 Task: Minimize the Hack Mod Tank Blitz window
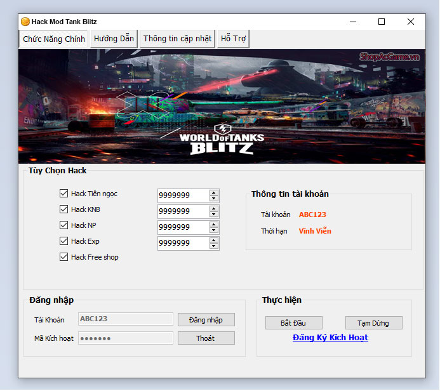click(353, 22)
